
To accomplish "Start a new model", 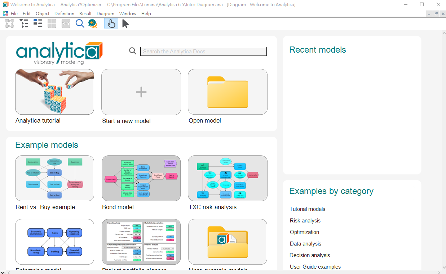I will click(141, 92).
